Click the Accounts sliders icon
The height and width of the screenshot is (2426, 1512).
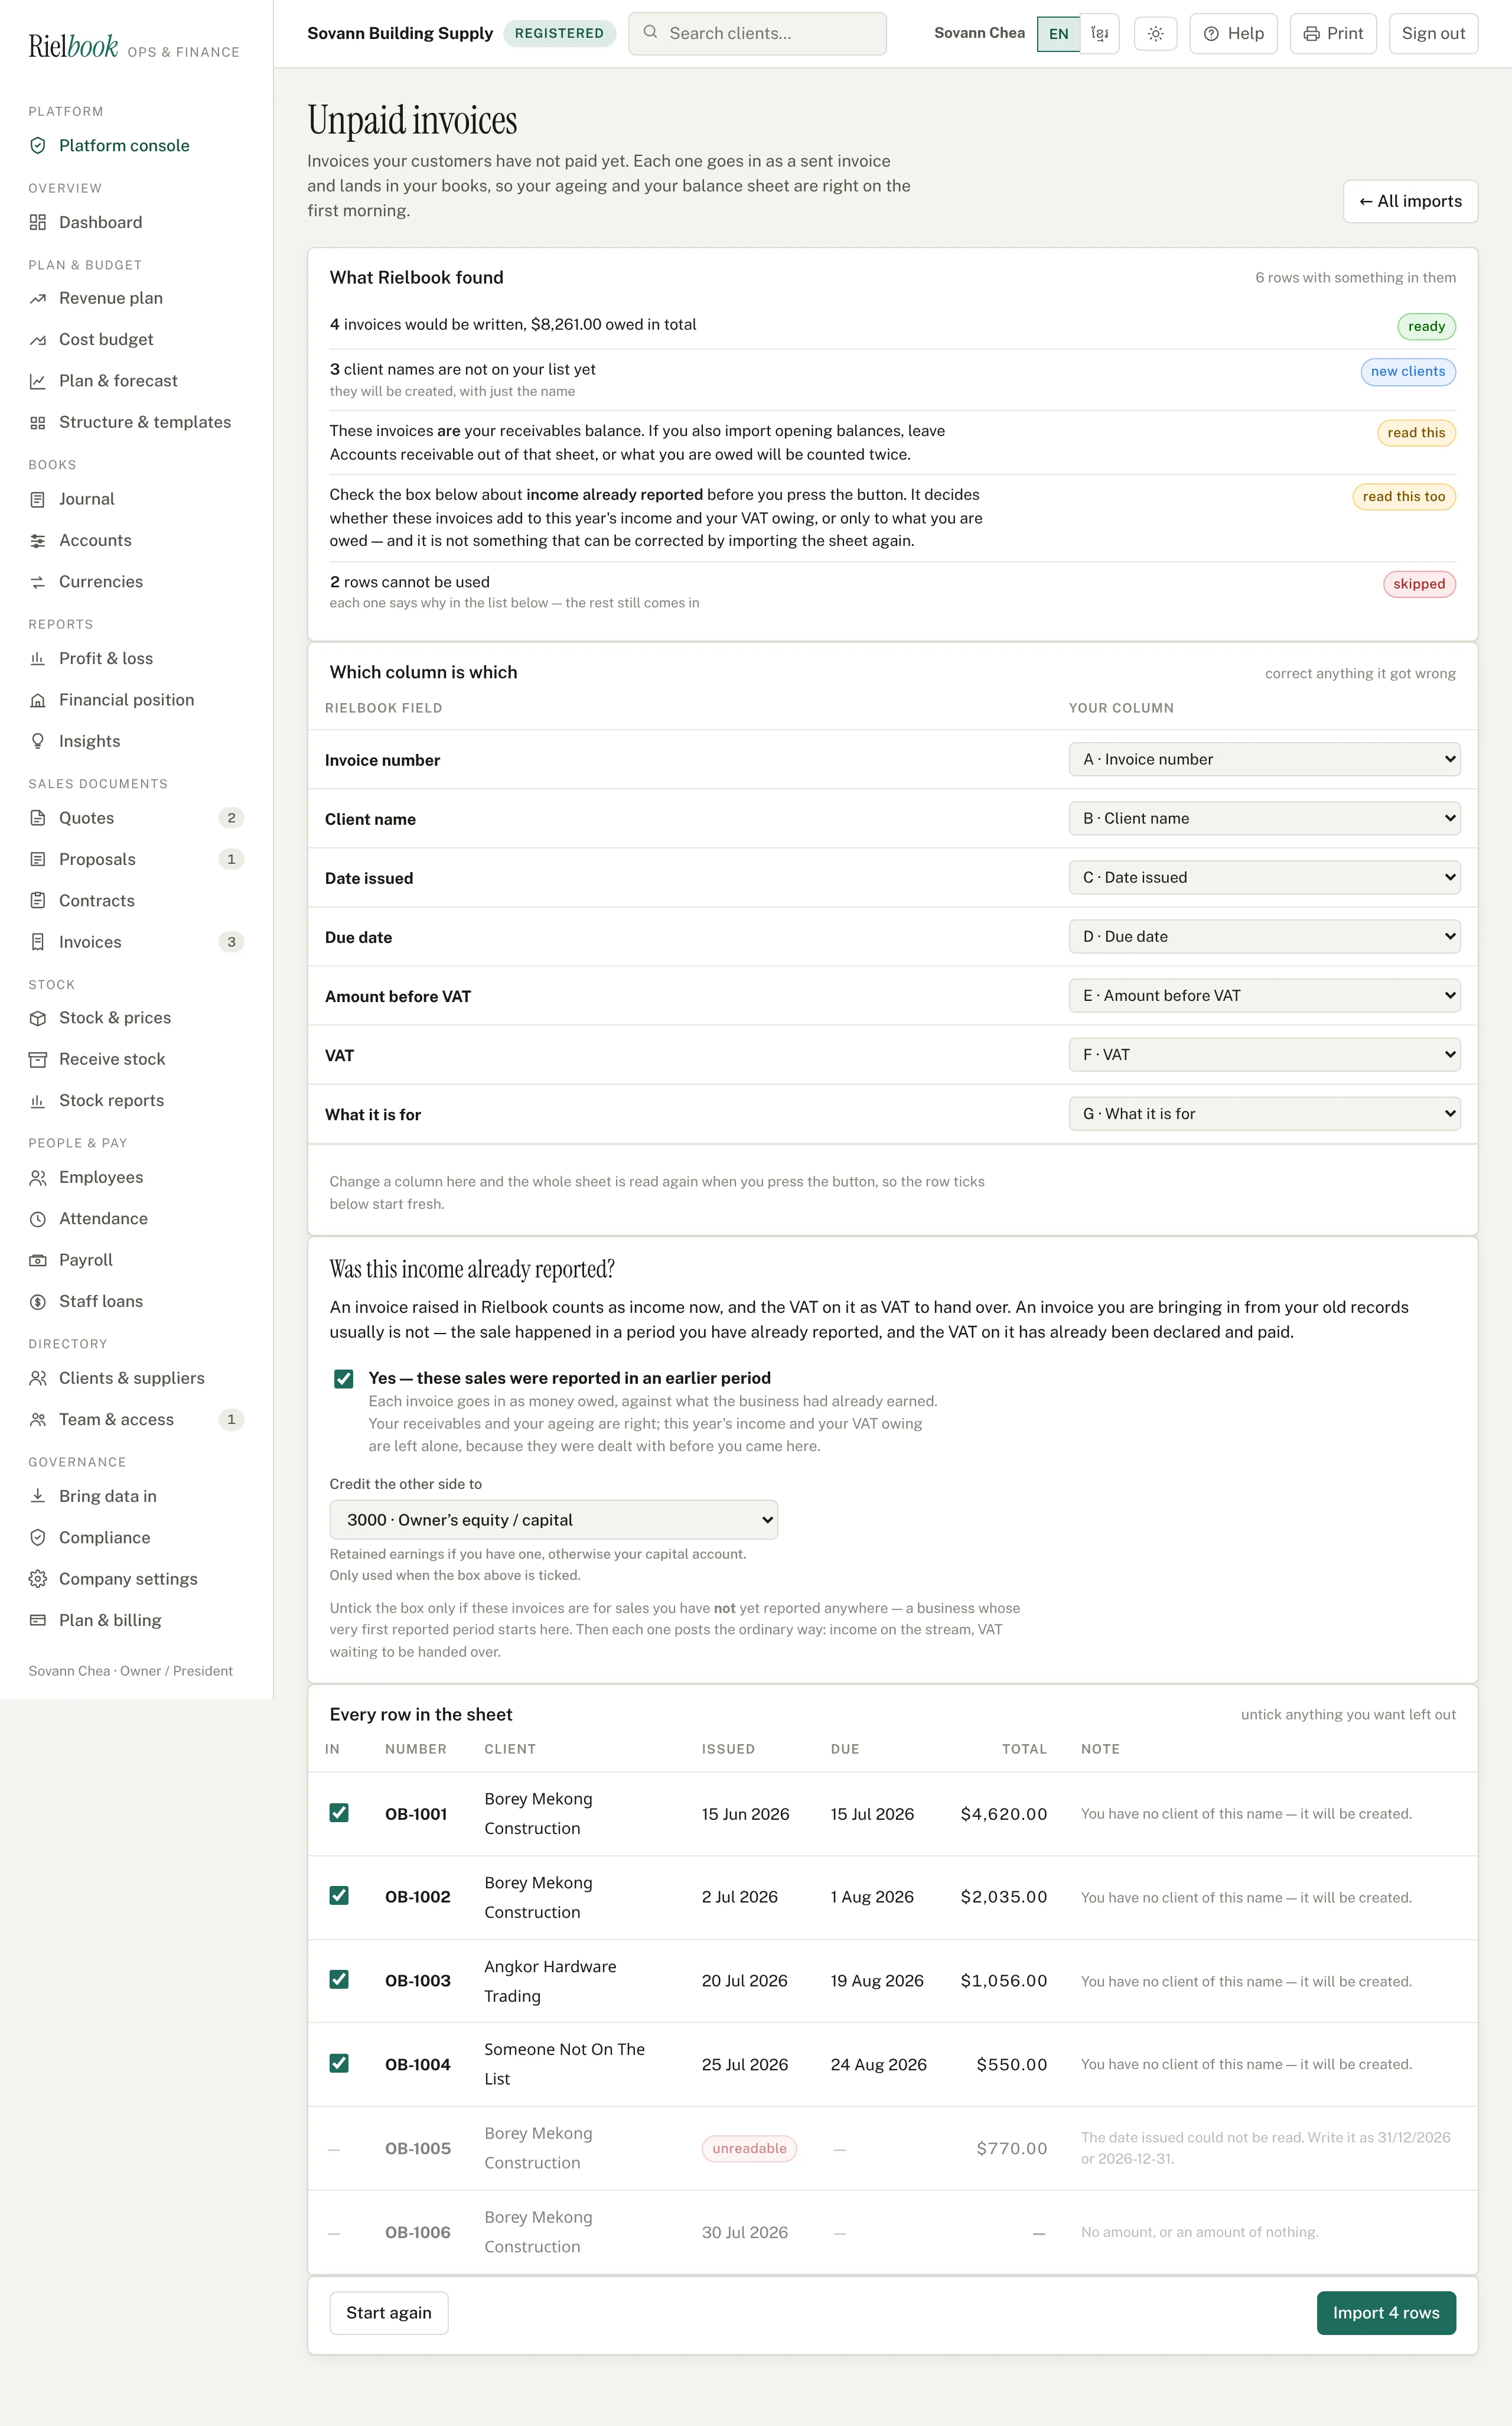coord(38,540)
